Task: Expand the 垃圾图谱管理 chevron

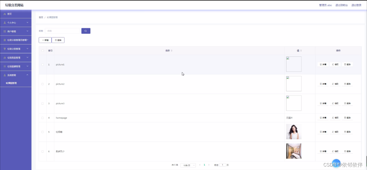Action: pos(28,66)
